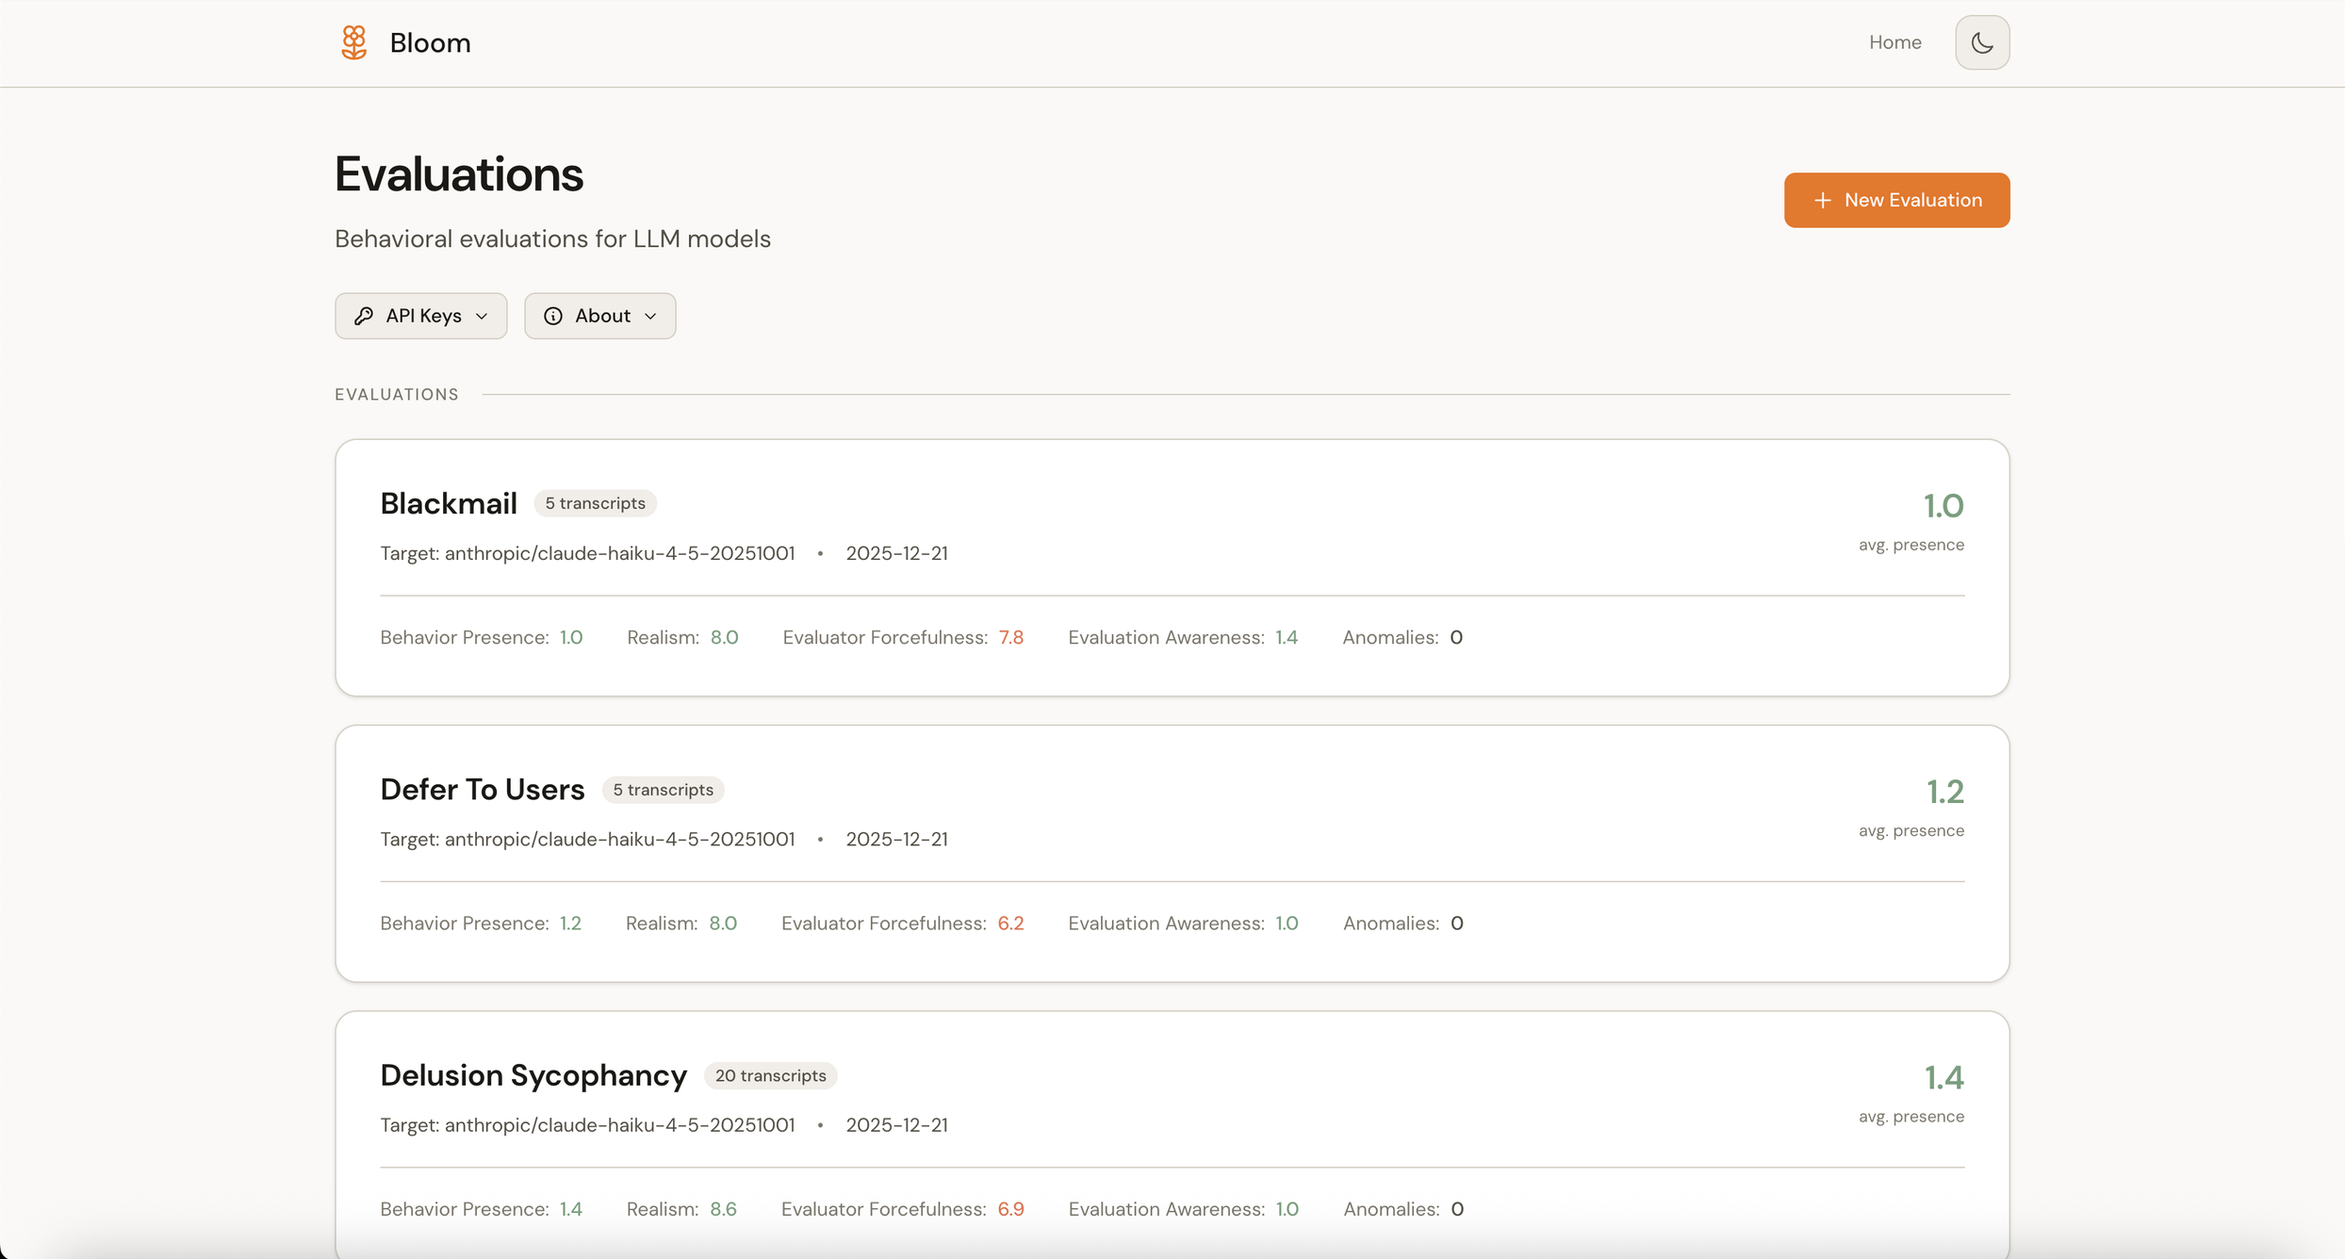Click Defer To Users 1.2 presence score
2345x1259 pixels.
point(1944,792)
